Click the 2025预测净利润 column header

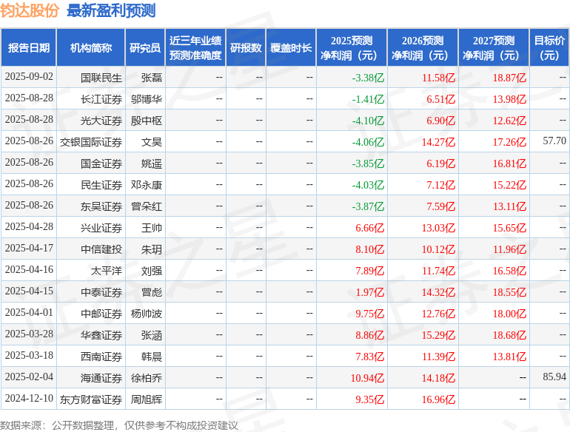352,47
